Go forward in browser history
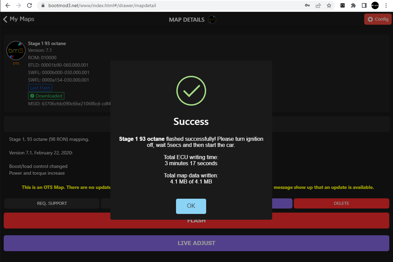Image resolution: width=393 pixels, height=262 pixels. [x=19, y=5]
